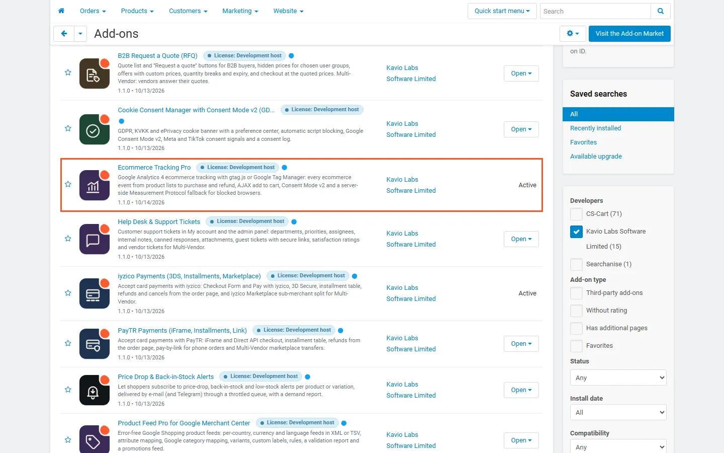Viewport: 724px width, 453px height.
Task: Click the search magnifier button
Action: point(661,11)
